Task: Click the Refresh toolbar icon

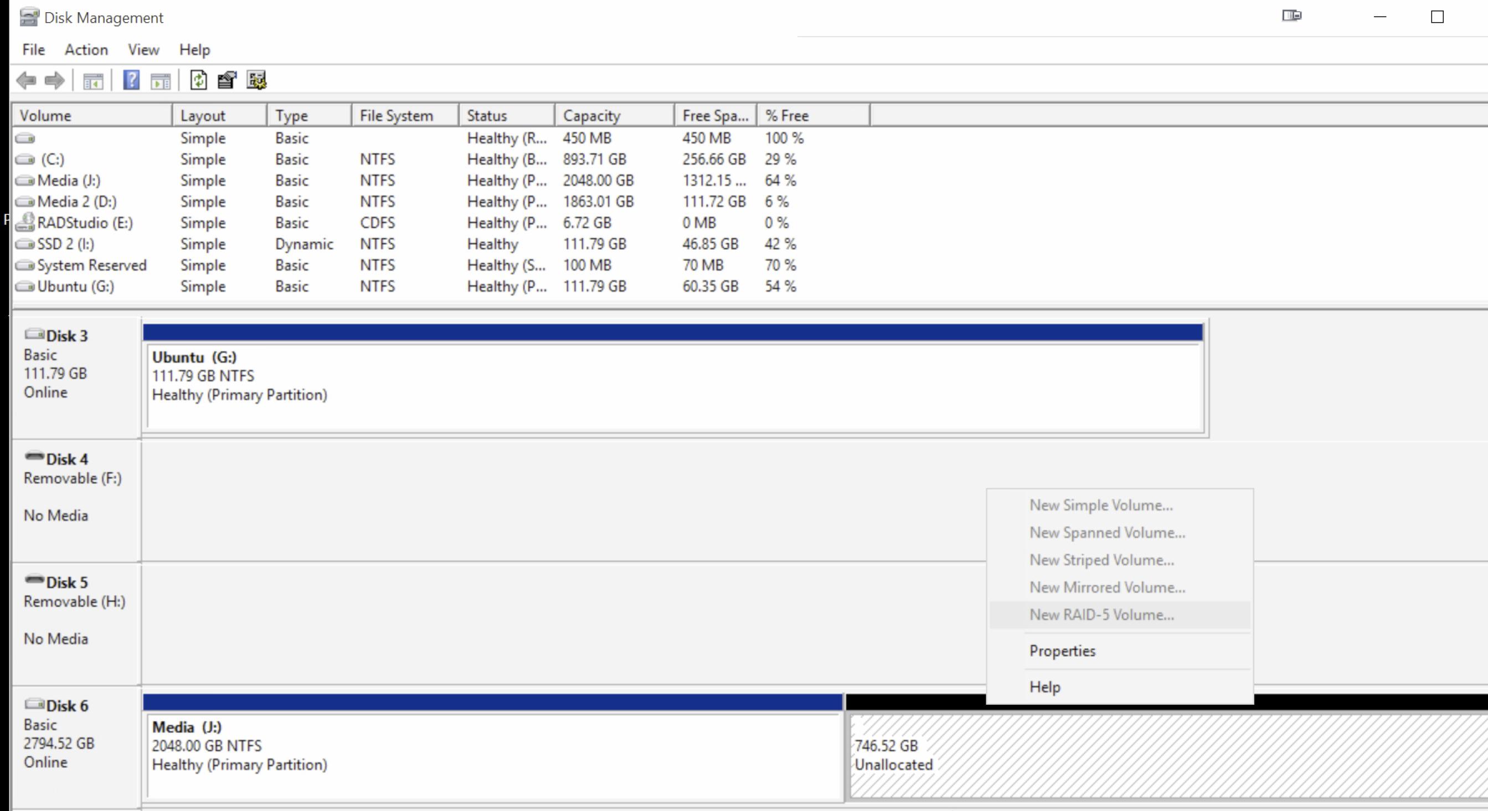Action: (199, 80)
